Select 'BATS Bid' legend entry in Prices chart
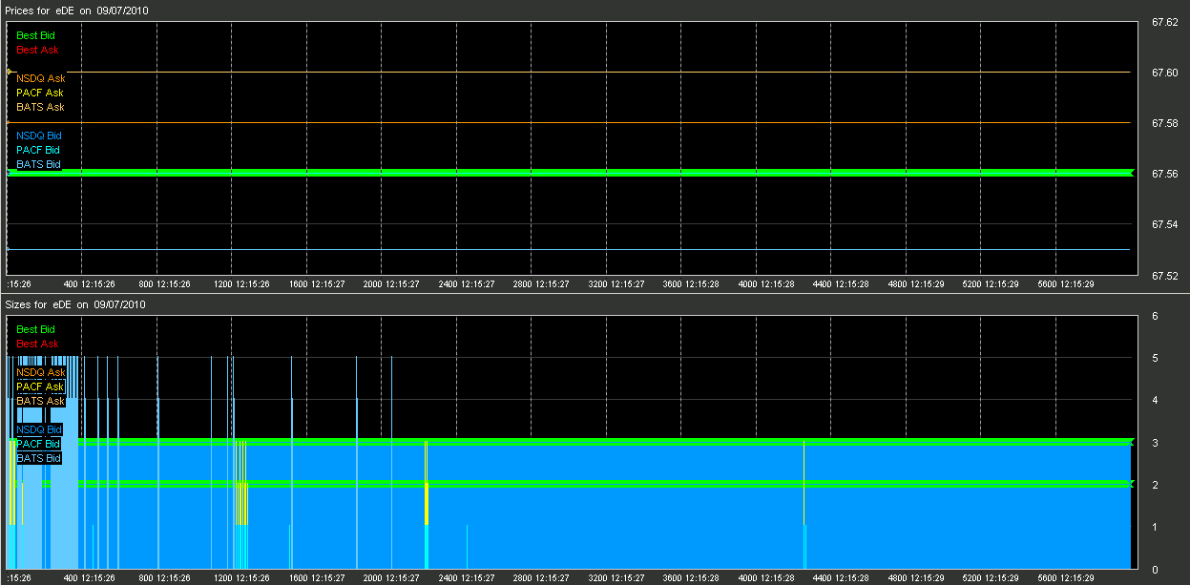Image resolution: width=1190 pixels, height=585 pixels. pos(38,164)
